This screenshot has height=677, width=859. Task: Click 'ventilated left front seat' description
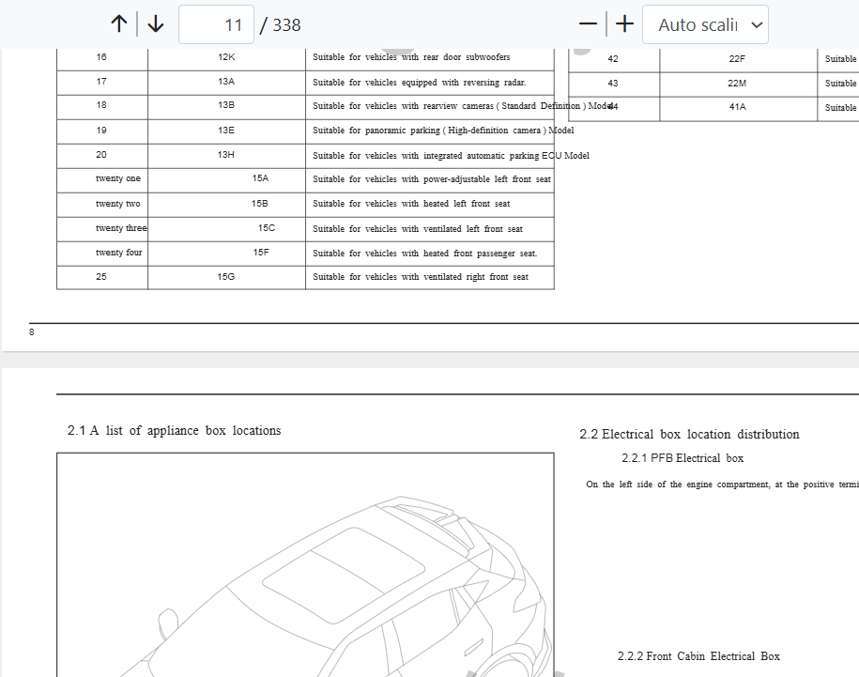coord(418,229)
